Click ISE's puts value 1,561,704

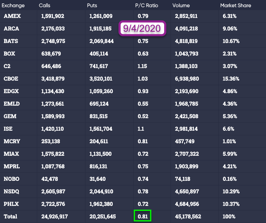[101, 129]
